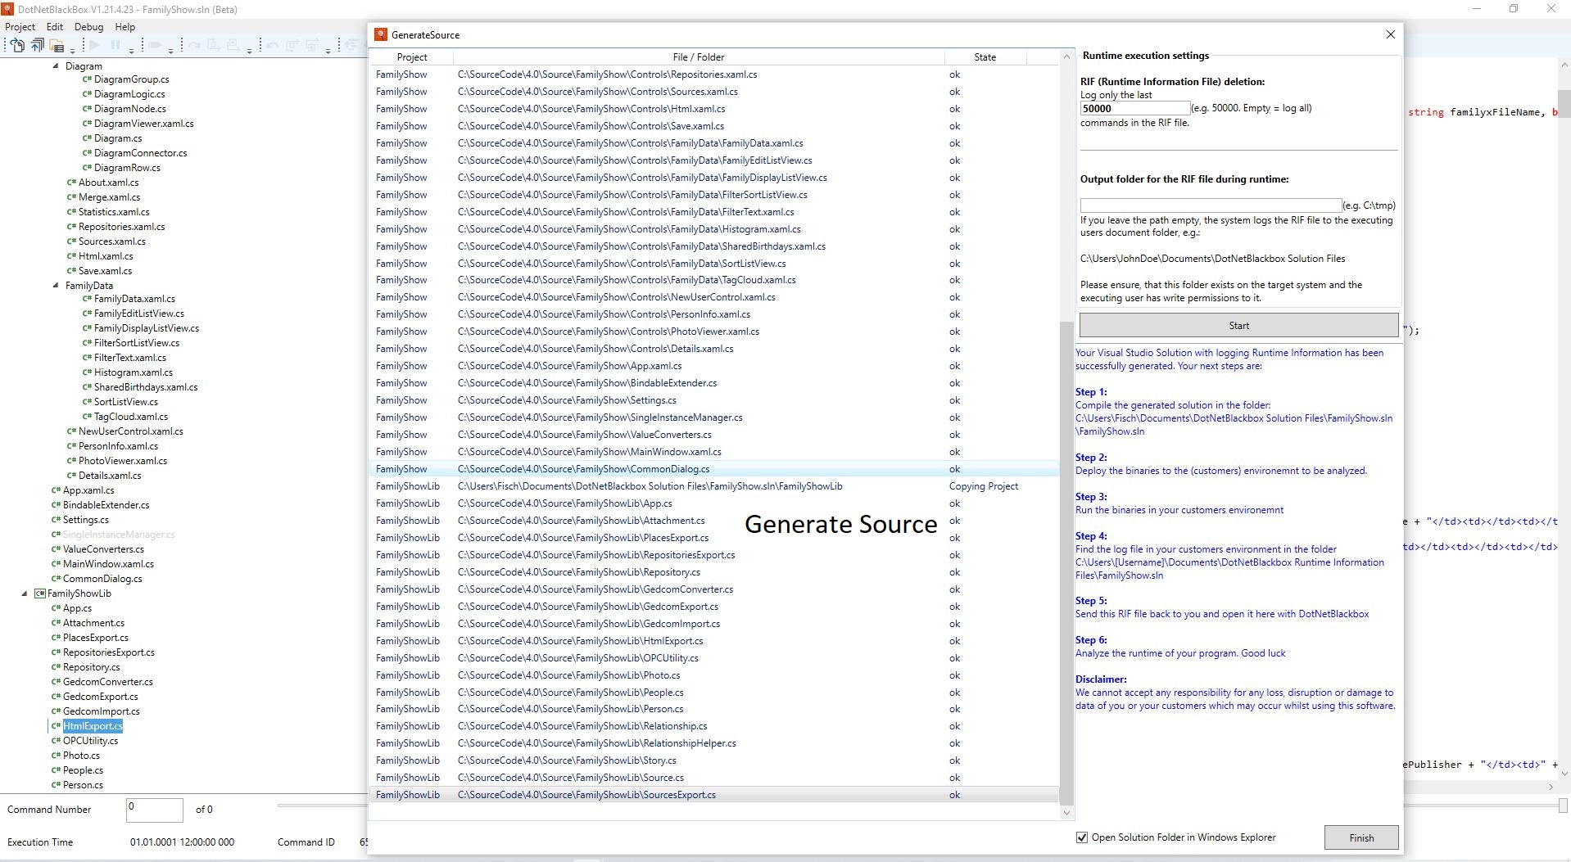The height and width of the screenshot is (862, 1571).
Task: Open overflow dropdown after undo step icons
Action: point(328,52)
